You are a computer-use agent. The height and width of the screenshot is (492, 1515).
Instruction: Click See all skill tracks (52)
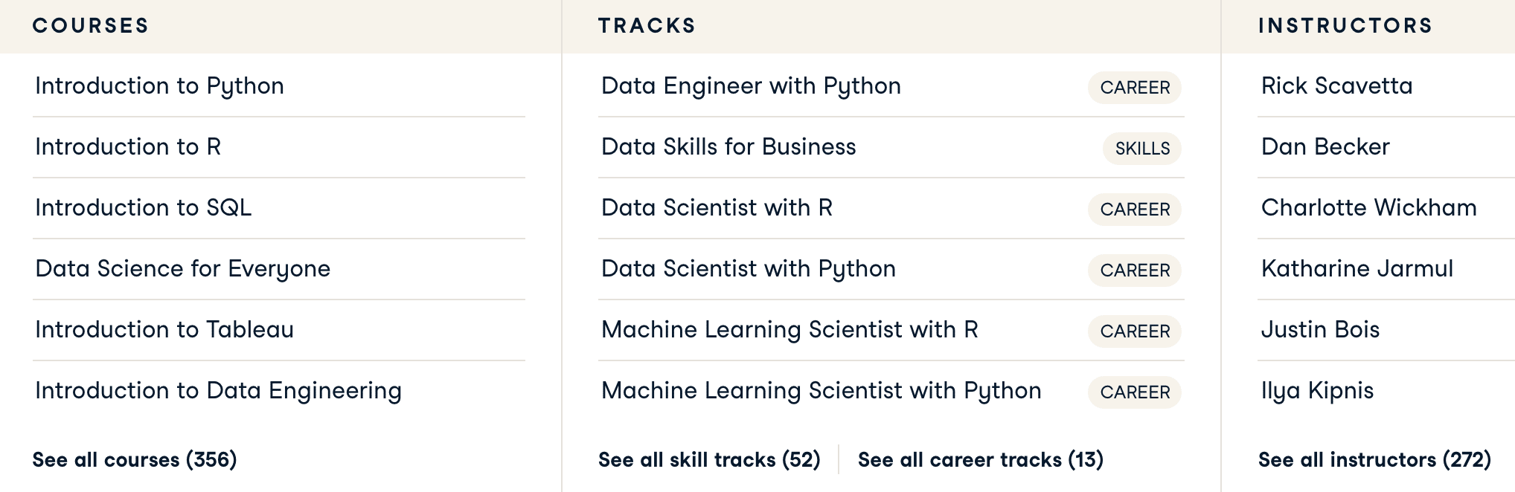(709, 460)
